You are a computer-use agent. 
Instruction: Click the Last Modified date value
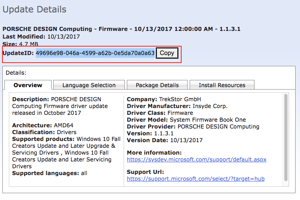pos(64,36)
